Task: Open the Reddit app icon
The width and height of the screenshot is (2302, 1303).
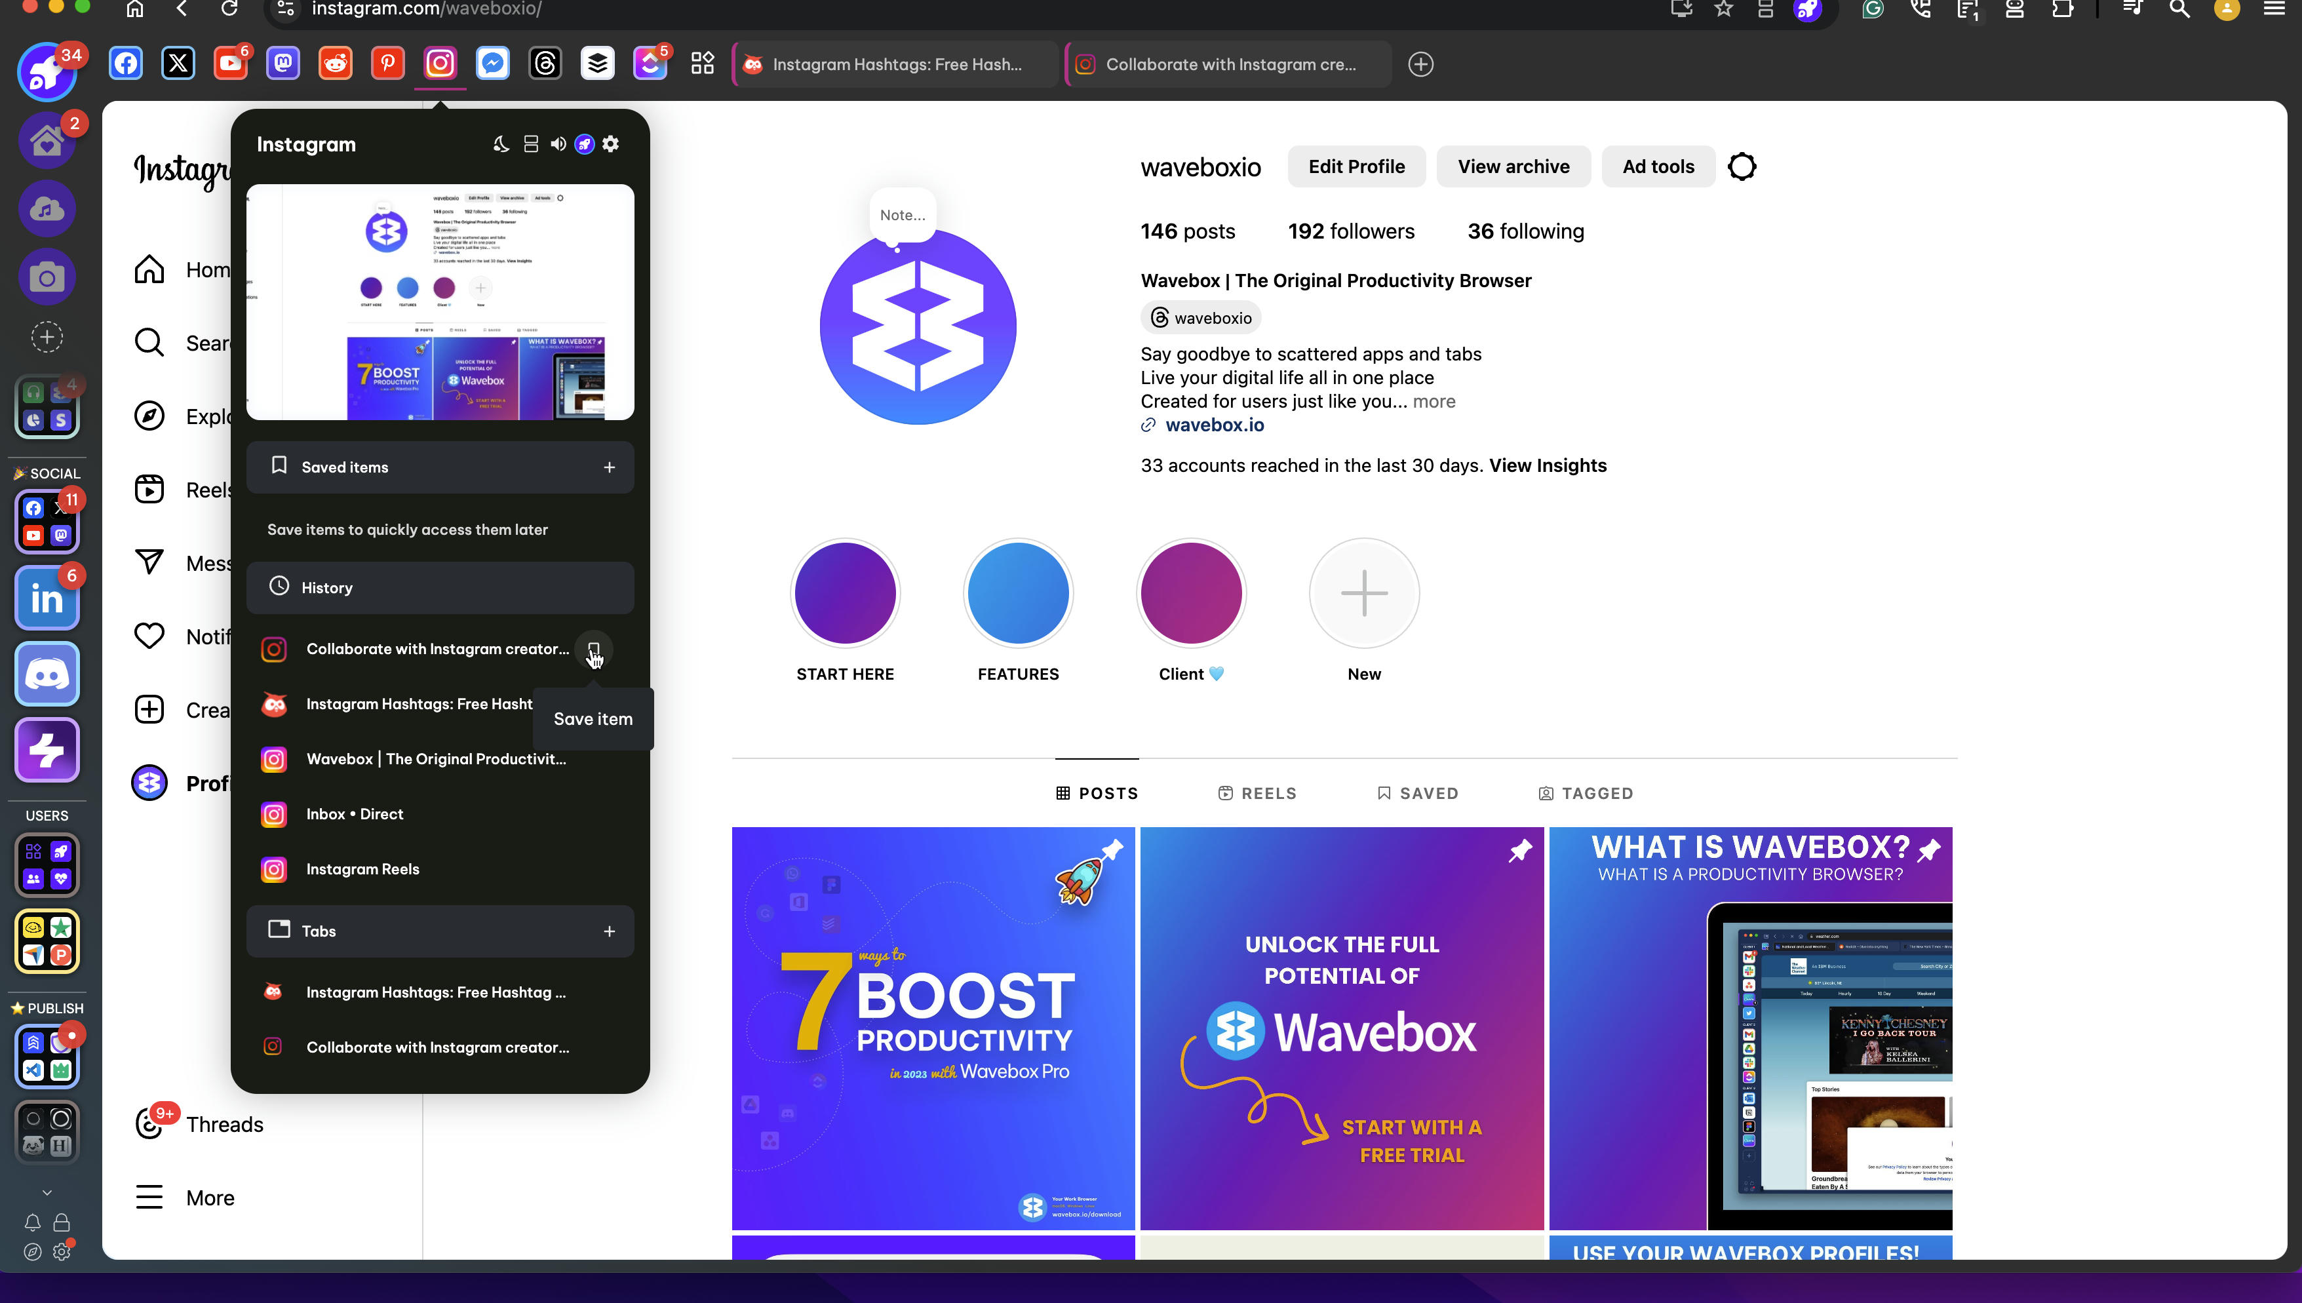Action: (x=336, y=64)
